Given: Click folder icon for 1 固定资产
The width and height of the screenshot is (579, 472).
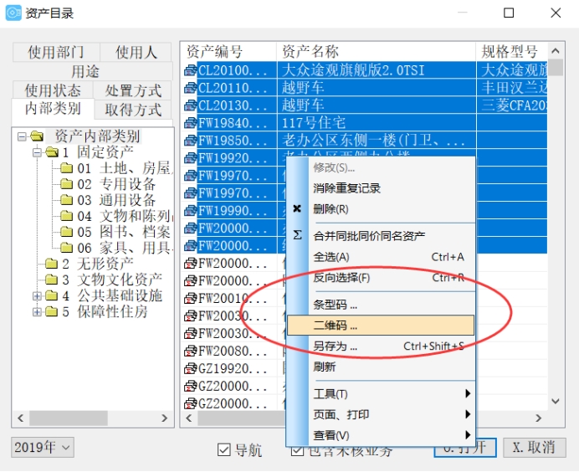Looking at the screenshot, I should click(x=52, y=151).
